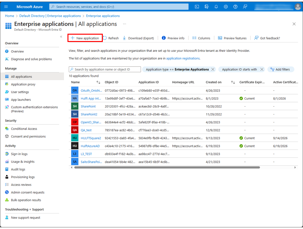The width and height of the screenshot is (303, 229).
Task: Collapse the left navigation pane
Action: (x=61, y=37)
